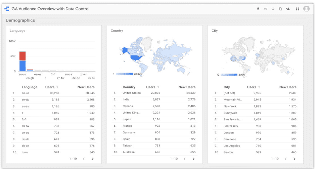315x169 pixels.
Task: Select Spain in Country table
Action: 155,139
